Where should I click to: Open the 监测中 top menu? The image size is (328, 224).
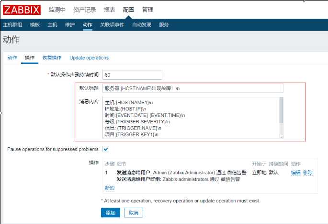57,10
